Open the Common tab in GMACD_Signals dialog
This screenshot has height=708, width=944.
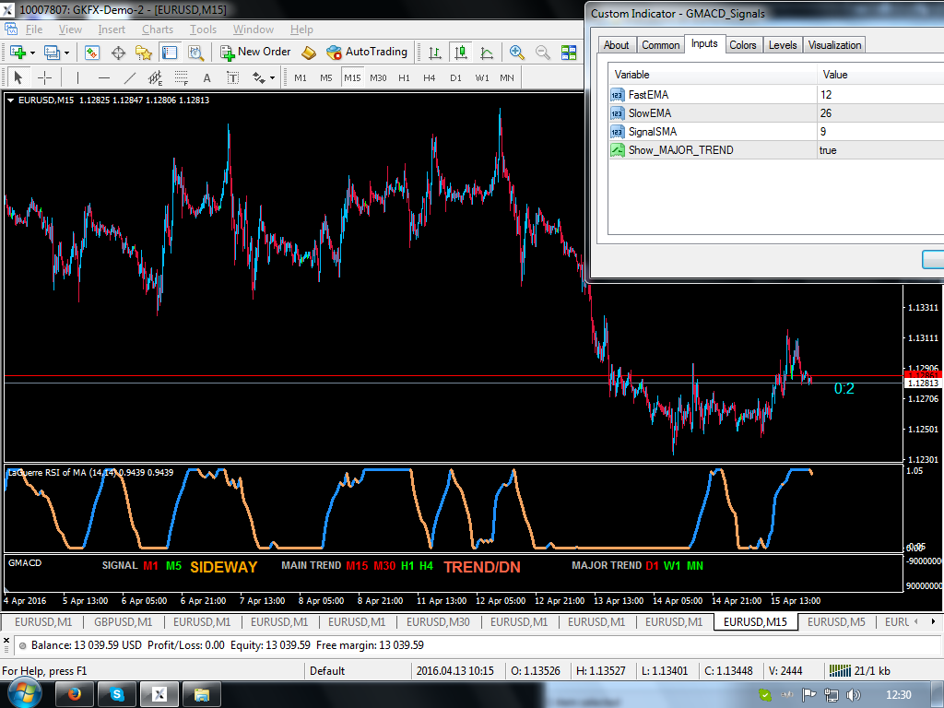[x=660, y=45]
